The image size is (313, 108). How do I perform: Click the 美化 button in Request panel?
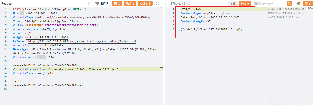click(x=117, y=3)
